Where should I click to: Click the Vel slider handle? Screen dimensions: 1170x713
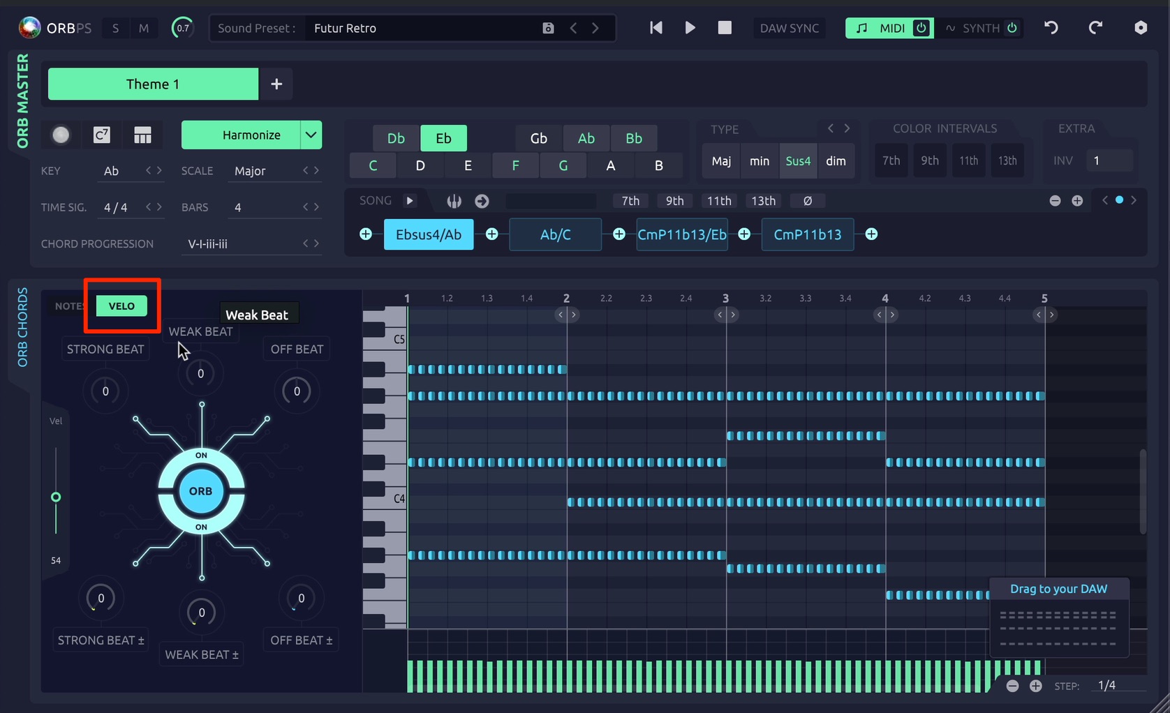tap(56, 497)
